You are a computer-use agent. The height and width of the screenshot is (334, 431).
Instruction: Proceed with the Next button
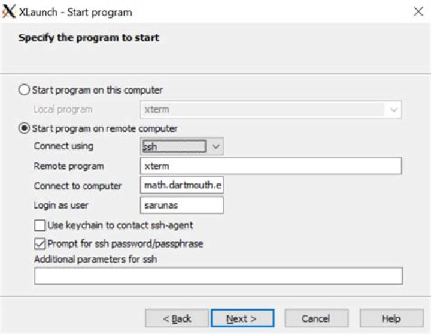pos(242,318)
